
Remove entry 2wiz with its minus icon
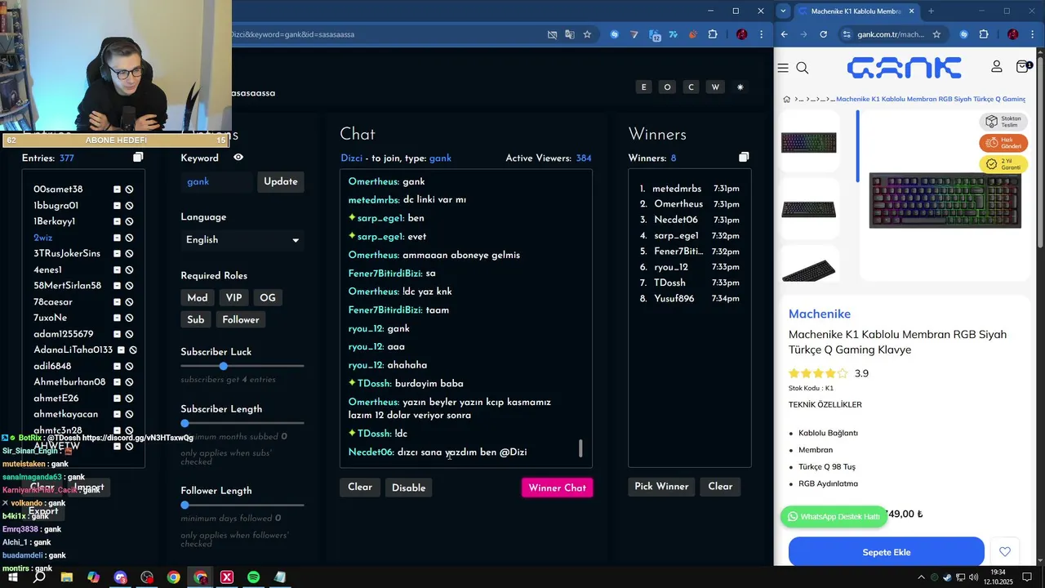pyautogui.click(x=117, y=238)
